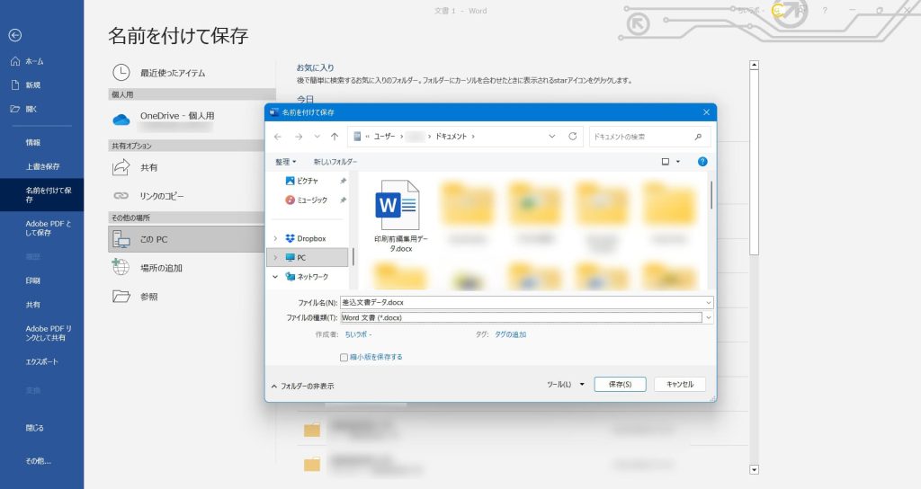Go back in the save dialog
This screenshot has height=489, width=921.
(278, 137)
